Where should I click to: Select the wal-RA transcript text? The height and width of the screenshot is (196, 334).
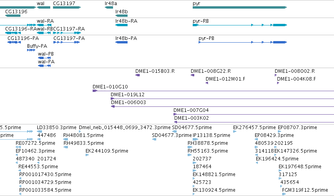(46, 21)
